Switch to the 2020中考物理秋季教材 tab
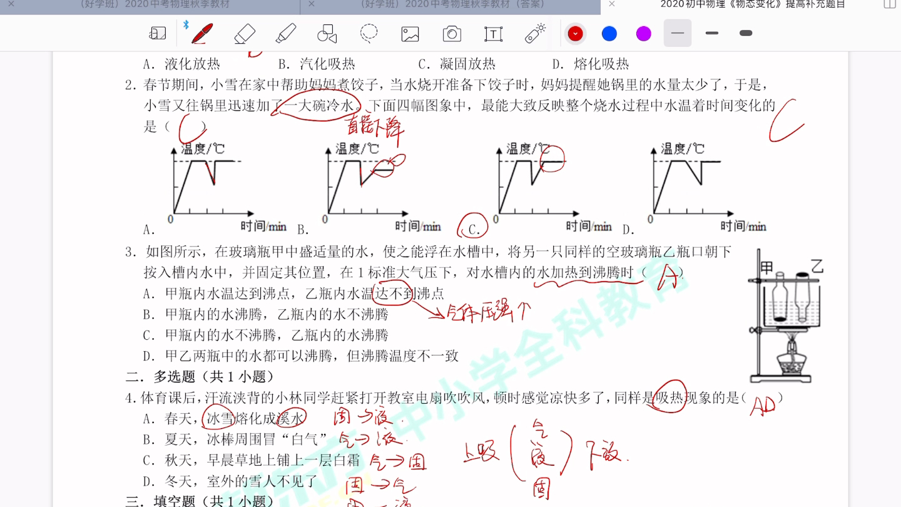The image size is (901, 507). (x=155, y=4)
